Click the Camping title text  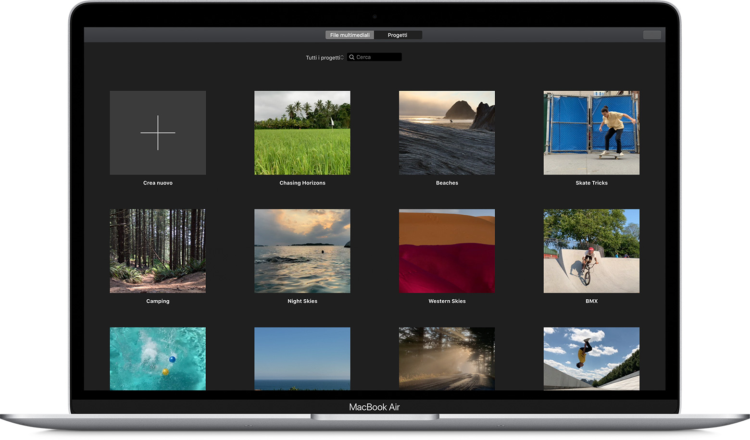point(158,301)
